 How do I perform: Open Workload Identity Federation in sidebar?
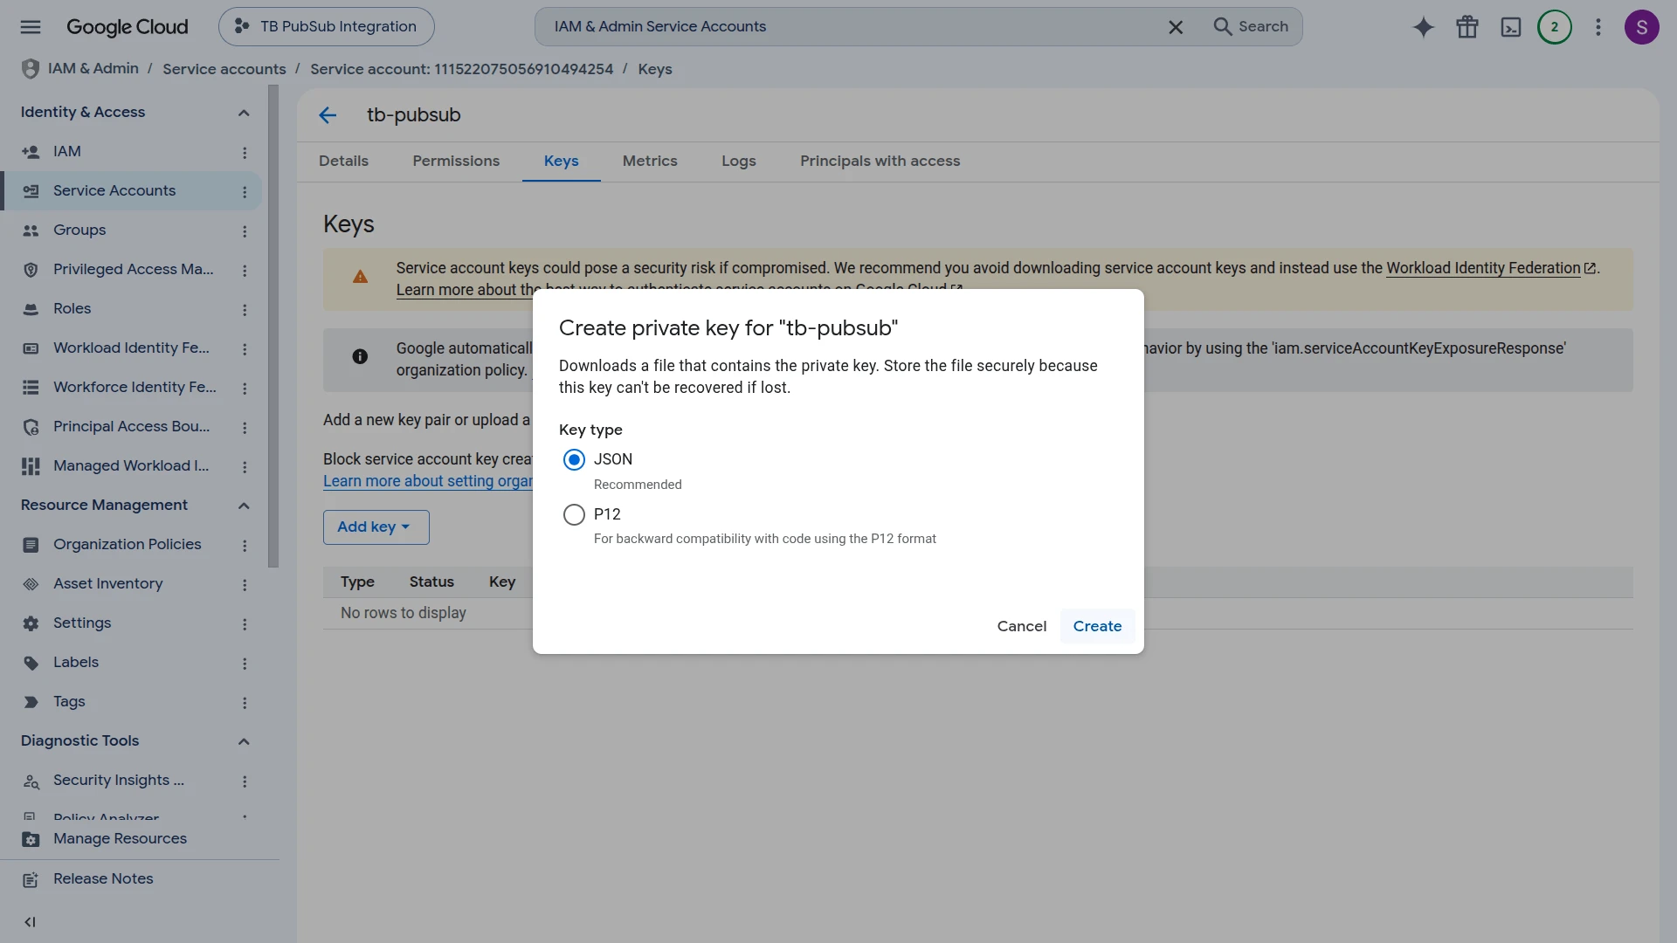point(131,348)
